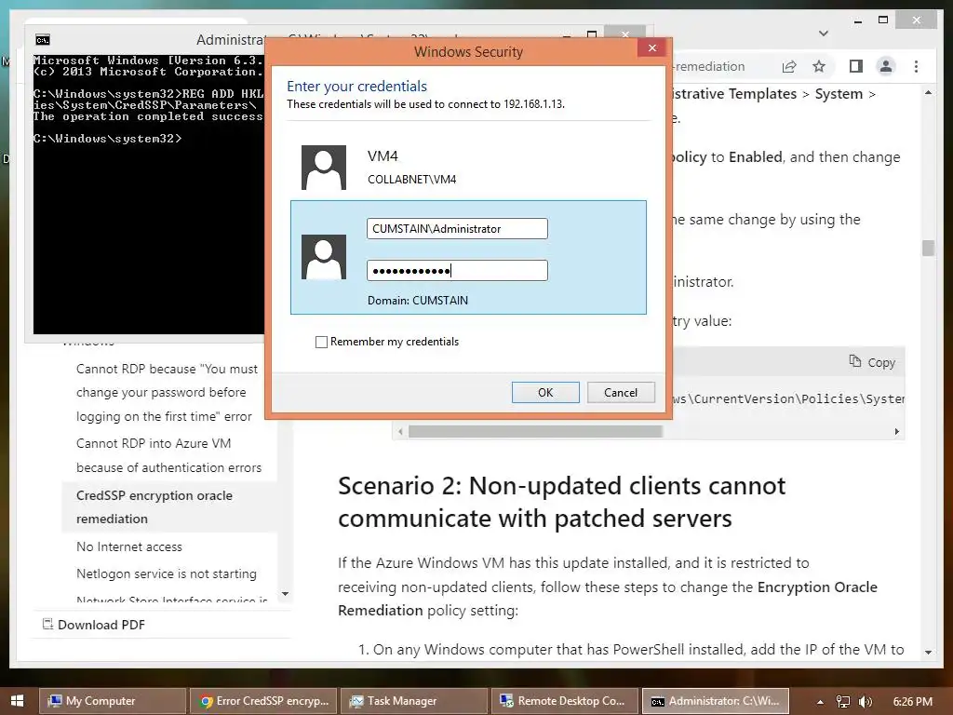The image size is (953, 715).
Task: Switch to Remote Desktop Connection taskbar button
Action: point(565,700)
